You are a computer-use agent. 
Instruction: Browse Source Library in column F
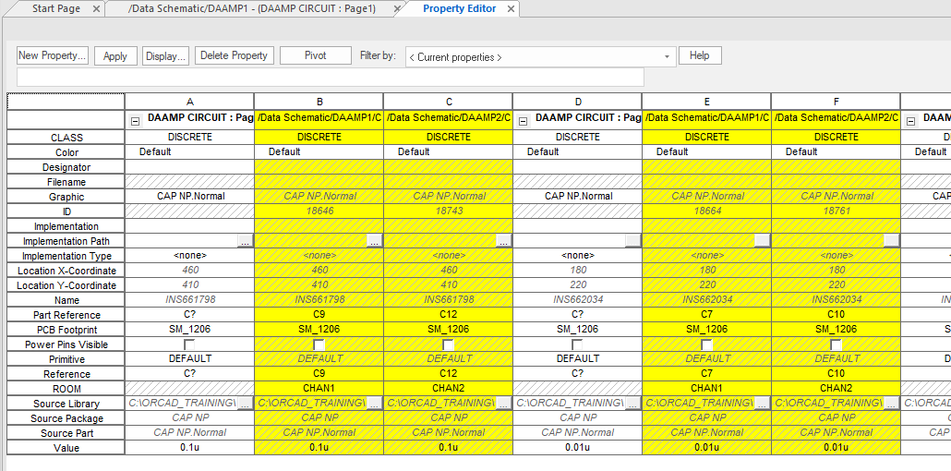(x=891, y=403)
